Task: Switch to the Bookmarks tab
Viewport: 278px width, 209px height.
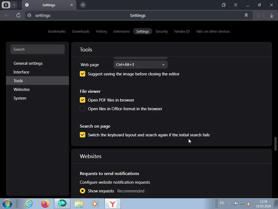Action: click(57, 32)
